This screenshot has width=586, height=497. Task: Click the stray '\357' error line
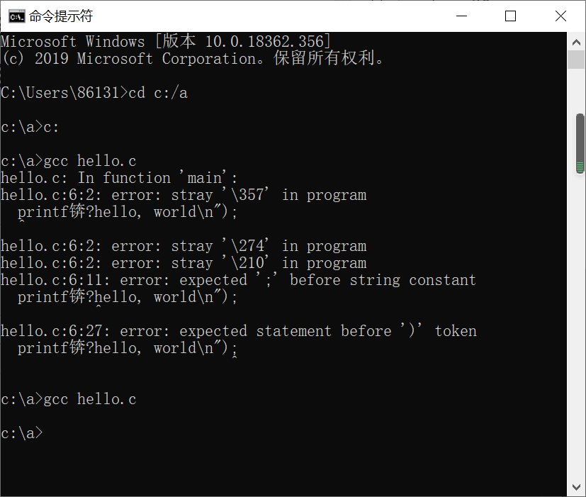pyautogui.click(x=184, y=195)
